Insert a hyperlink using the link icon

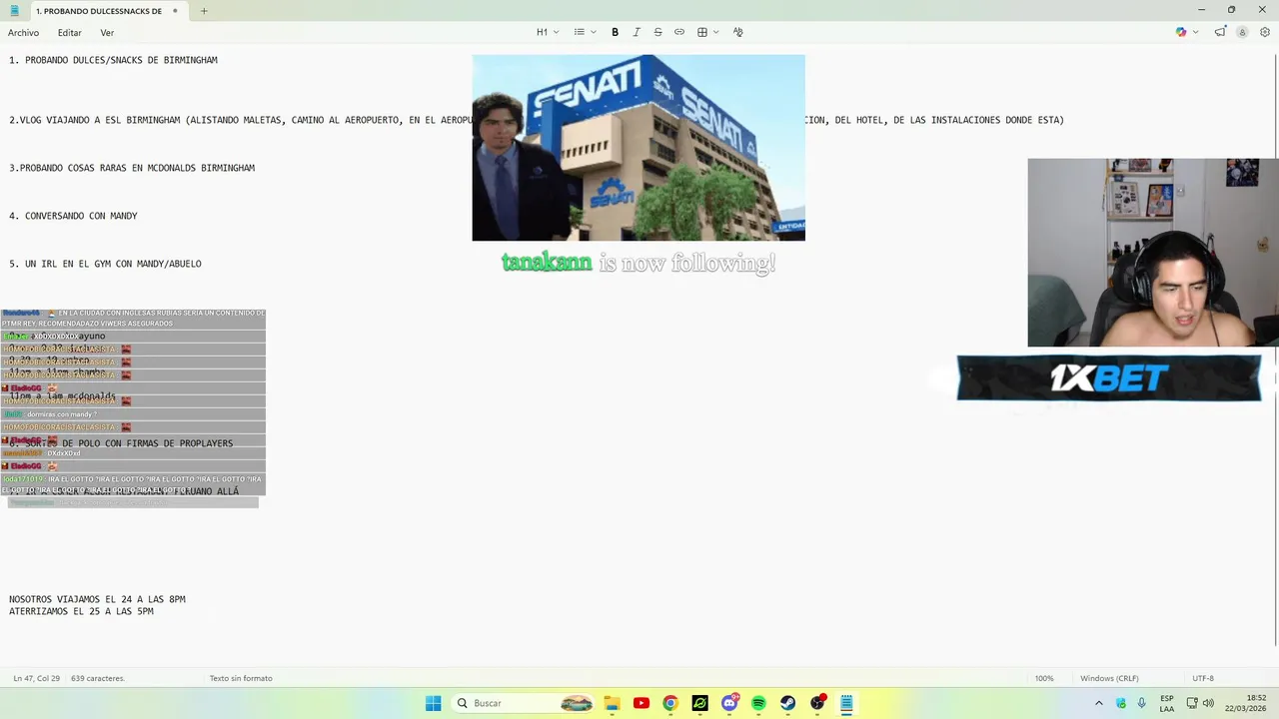pyautogui.click(x=679, y=32)
